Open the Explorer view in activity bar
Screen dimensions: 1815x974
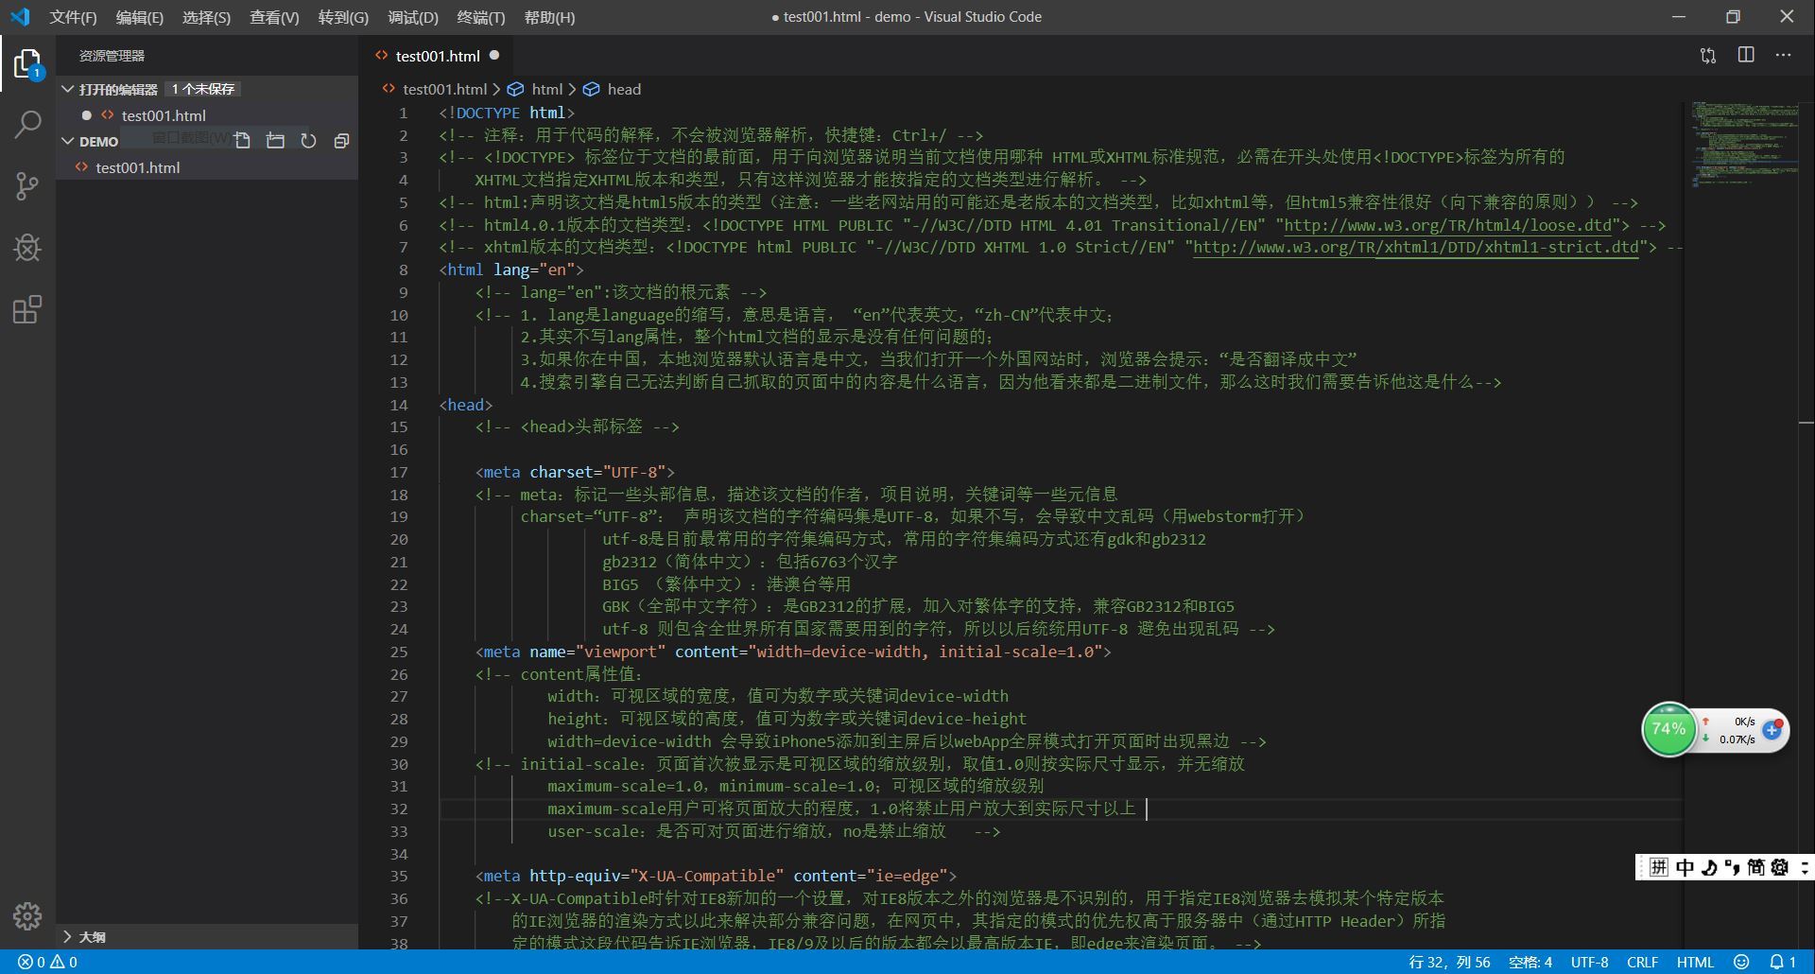point(27,63)
